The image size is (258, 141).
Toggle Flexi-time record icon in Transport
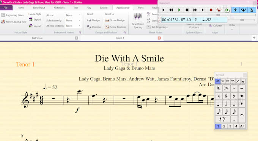pos(219,10)
